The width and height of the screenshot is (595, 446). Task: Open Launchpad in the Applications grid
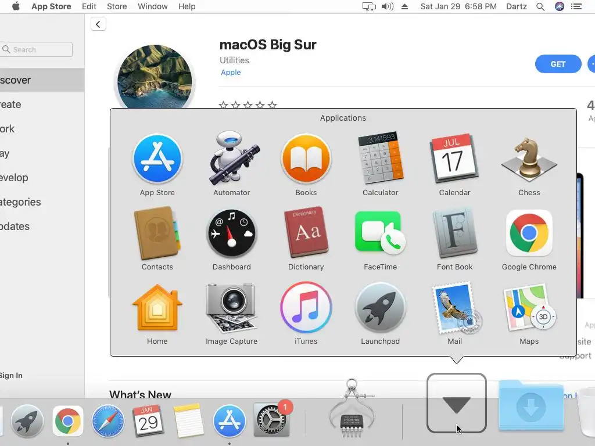click(x=380, y=308)
